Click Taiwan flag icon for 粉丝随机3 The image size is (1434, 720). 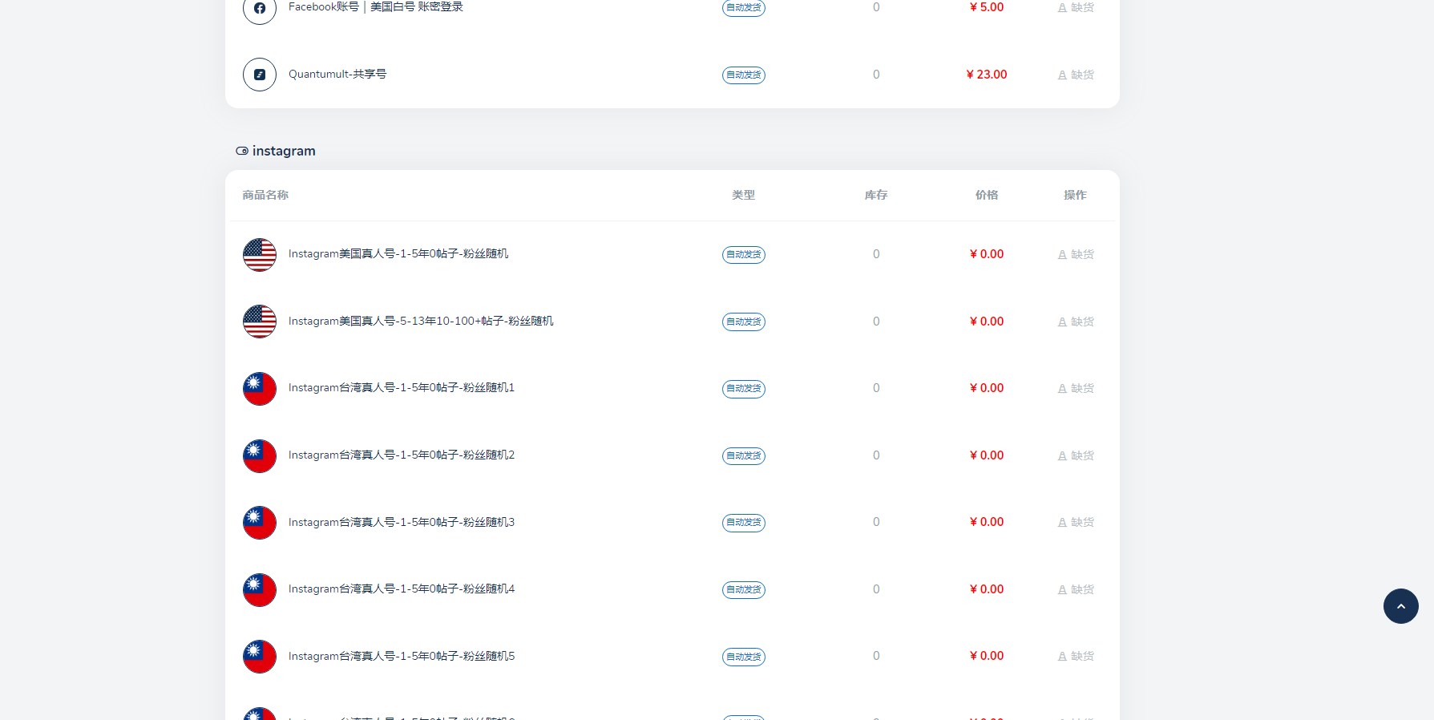259,523
